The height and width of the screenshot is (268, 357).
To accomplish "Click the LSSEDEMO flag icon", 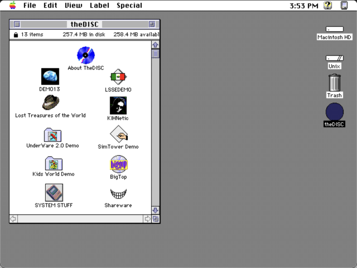I will [118, 77].
